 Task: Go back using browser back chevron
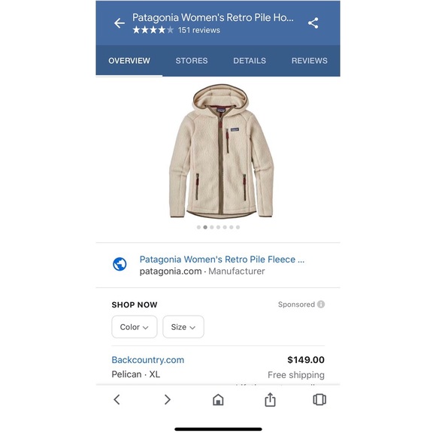[117, 400]
